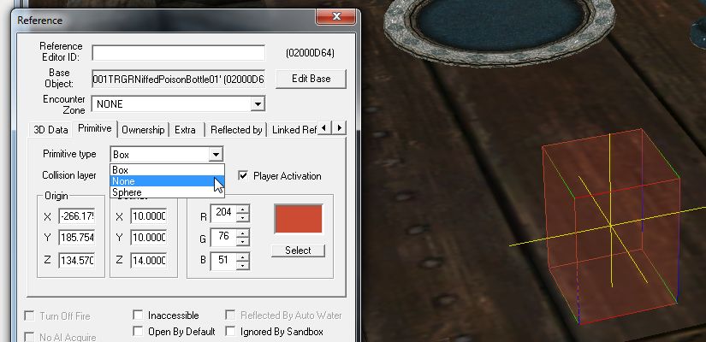706x342 pixels.
Task: Open color picker with Select button
Action: click(298, 251)
